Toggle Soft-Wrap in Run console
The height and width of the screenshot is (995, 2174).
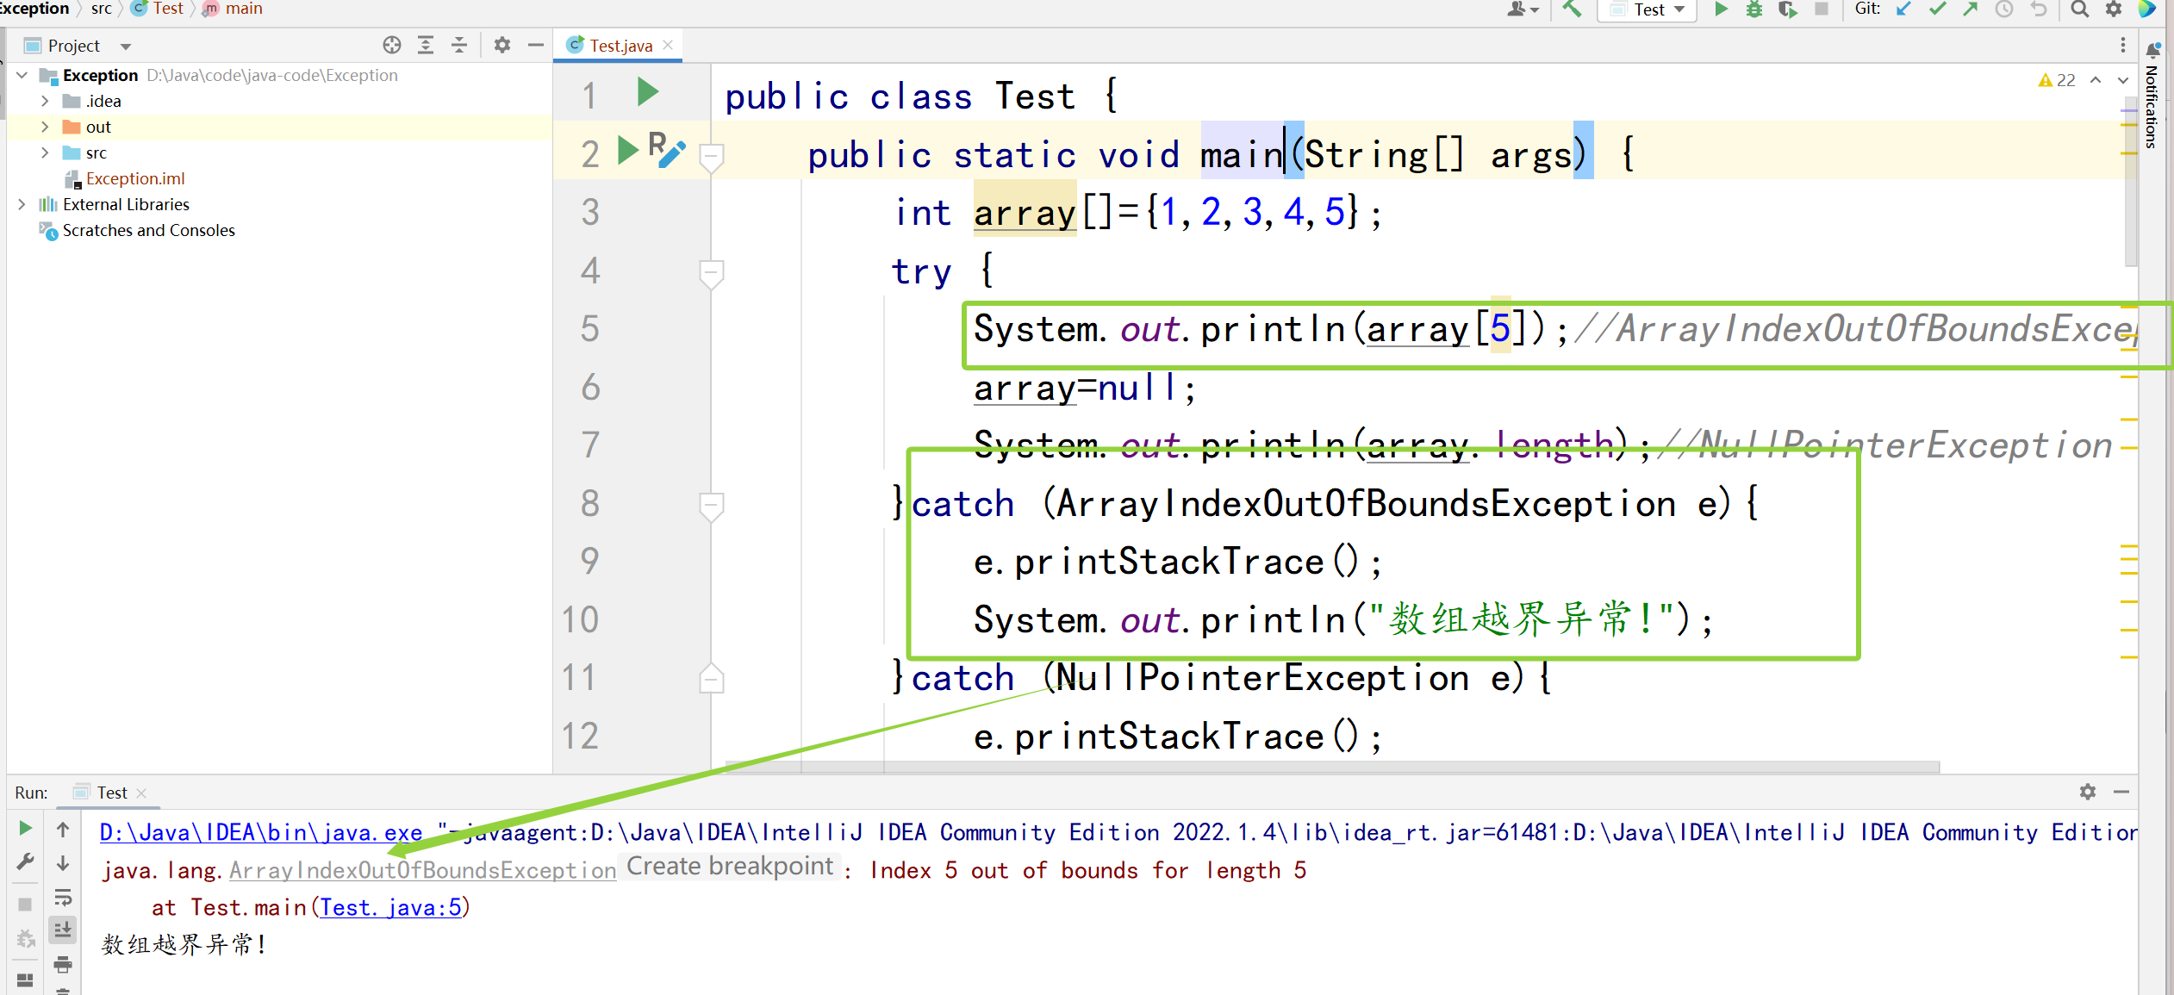[x=63, y=898]
